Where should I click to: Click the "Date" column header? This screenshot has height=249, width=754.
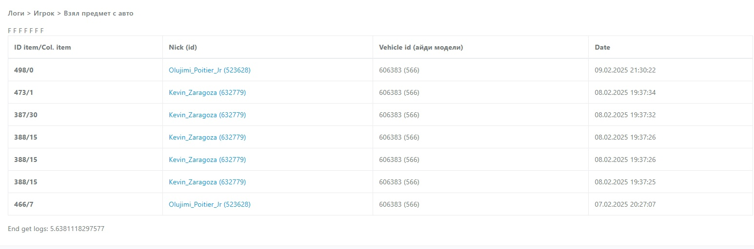point(602,48)
